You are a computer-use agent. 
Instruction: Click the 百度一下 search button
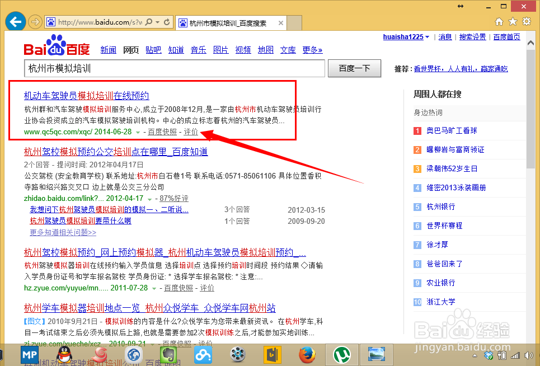point(354,68)
